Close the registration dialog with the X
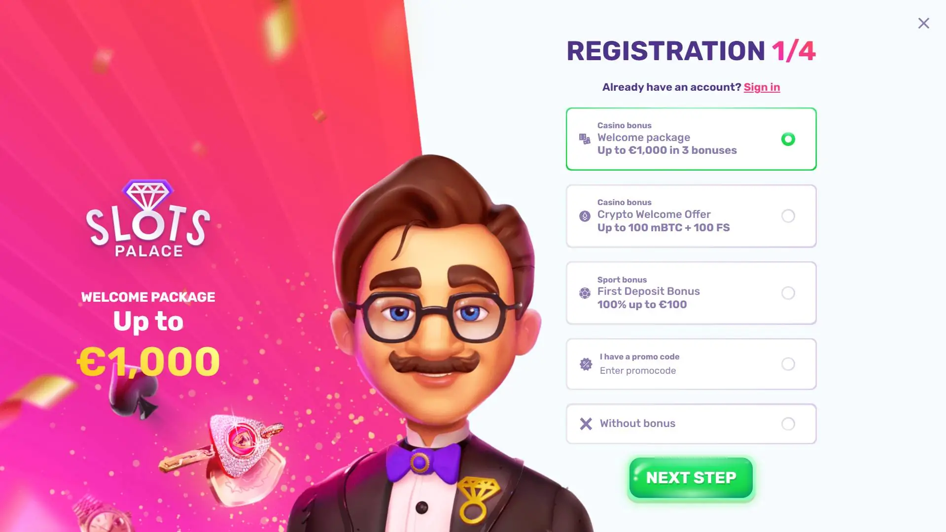This screenshot has height=532, width=946. click(x=923, y=23)
